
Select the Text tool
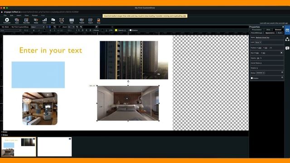tap(62, 20)
